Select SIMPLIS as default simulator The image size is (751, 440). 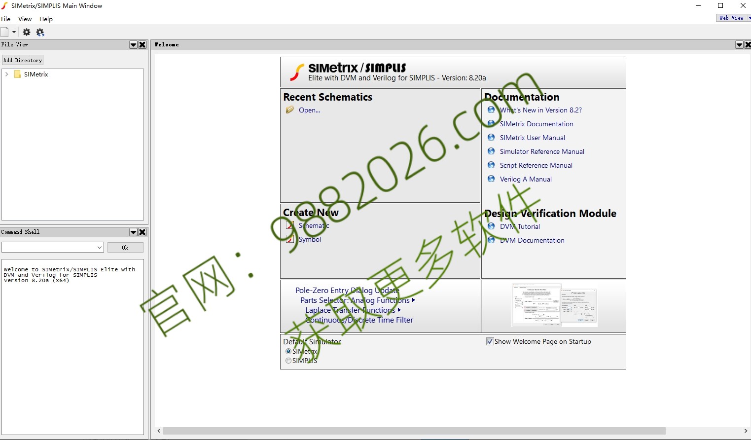point(288,361)
